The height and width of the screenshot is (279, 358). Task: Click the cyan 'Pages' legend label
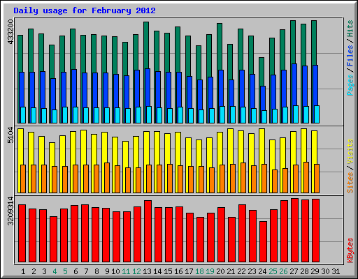(x=350, y=85)
